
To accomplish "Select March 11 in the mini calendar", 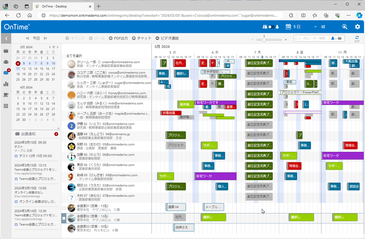I will click(18, 69).
